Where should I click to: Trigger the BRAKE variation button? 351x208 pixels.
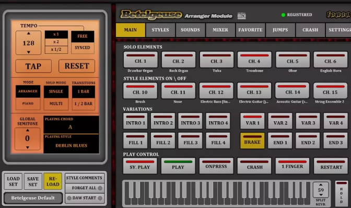tap(252, 141)
